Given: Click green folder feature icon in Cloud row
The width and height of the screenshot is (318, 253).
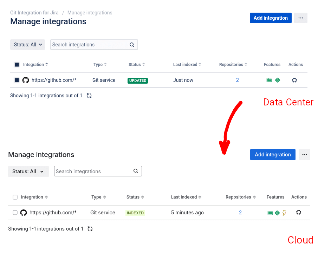Looking at the screenshot, I should 270,213.
